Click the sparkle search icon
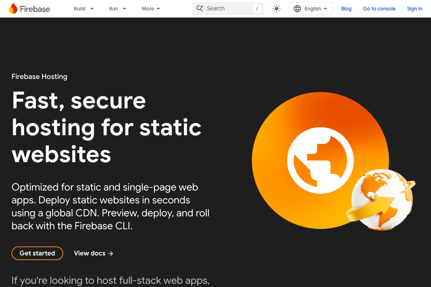The height and width of the screenshot is (287, 431). click(200, 8)
